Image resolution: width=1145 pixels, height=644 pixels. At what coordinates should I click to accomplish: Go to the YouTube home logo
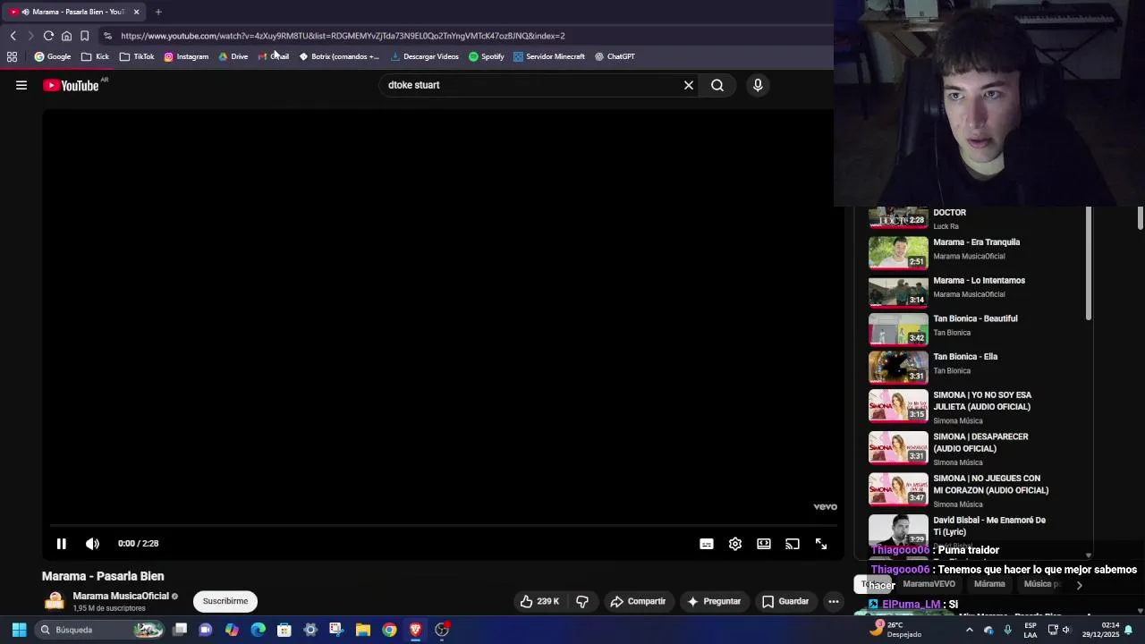(71, 85)
